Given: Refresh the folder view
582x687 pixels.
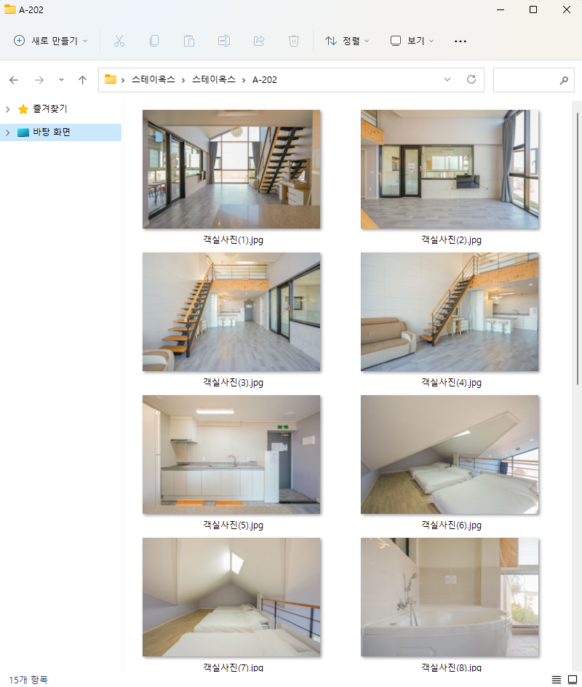Looking at the screenshot, I should [x=471, y=80].
